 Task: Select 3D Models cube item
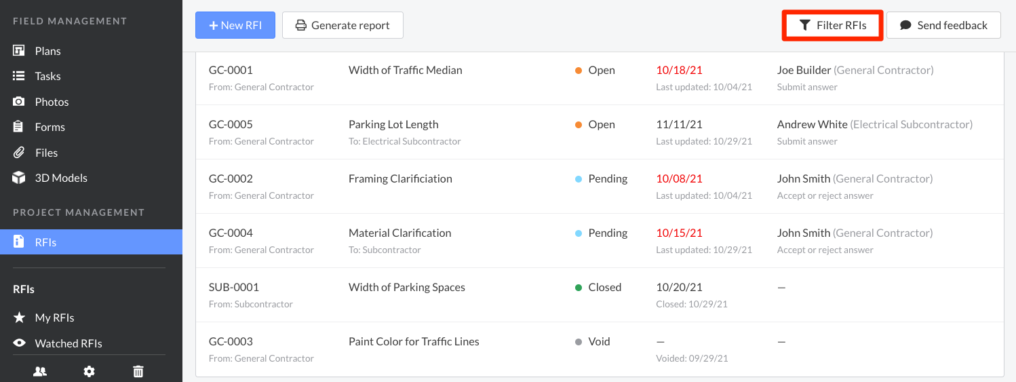coord(60,178)
